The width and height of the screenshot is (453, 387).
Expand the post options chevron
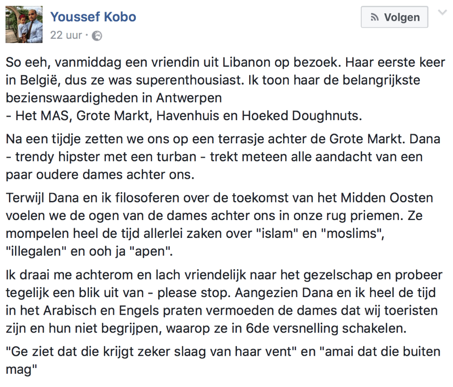442,13
